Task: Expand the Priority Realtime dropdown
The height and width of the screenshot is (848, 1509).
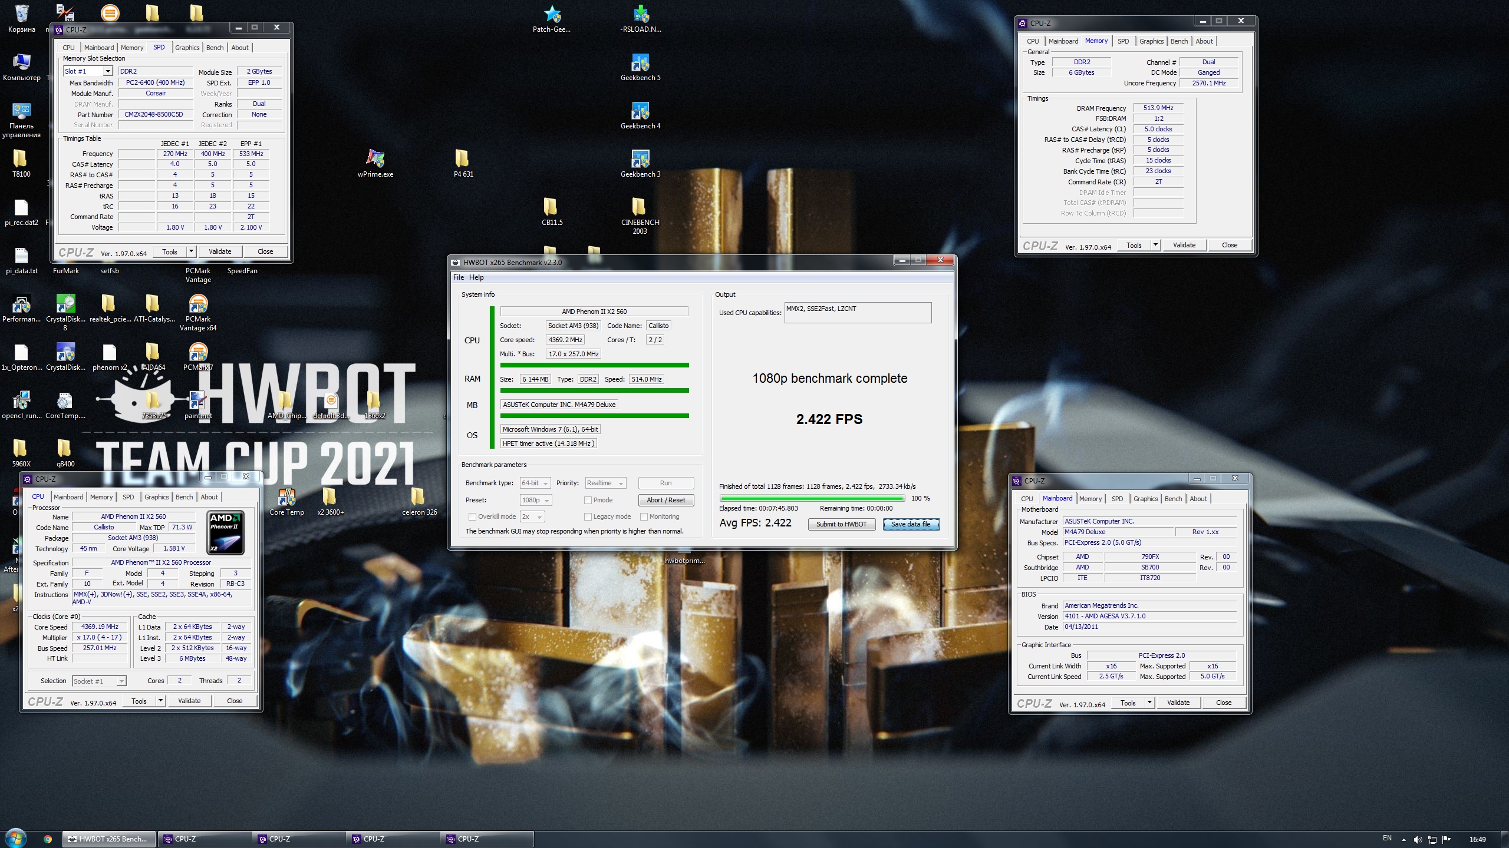Action: coord(605,483)
